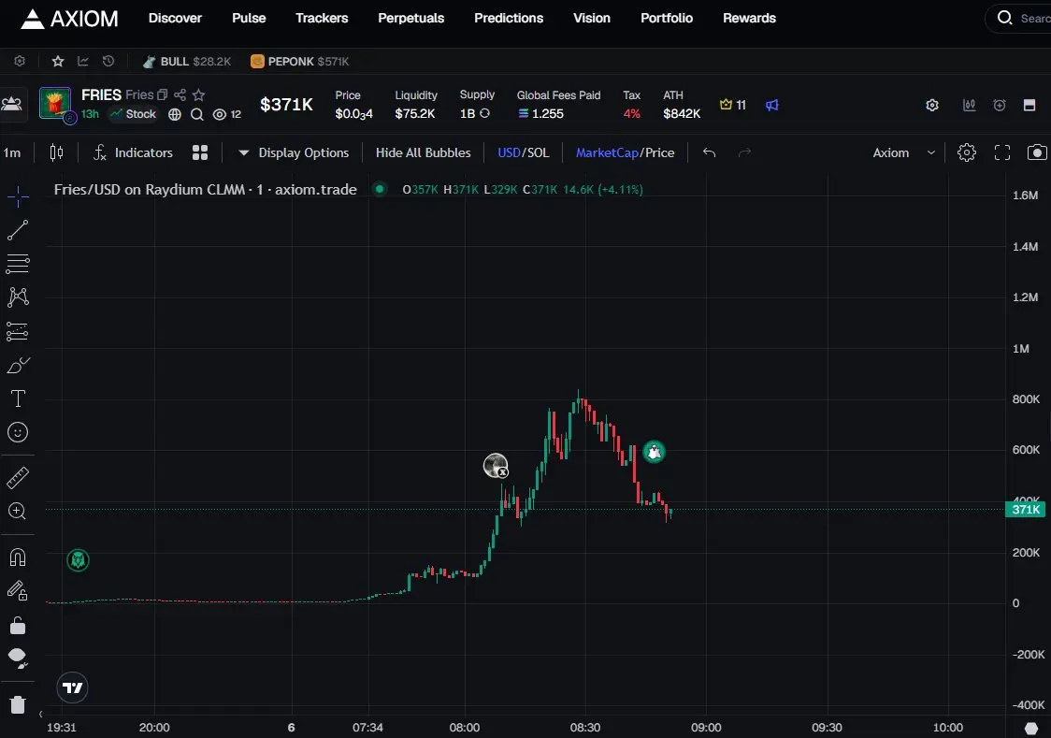Click the Axiom logo

coord(69,19)
